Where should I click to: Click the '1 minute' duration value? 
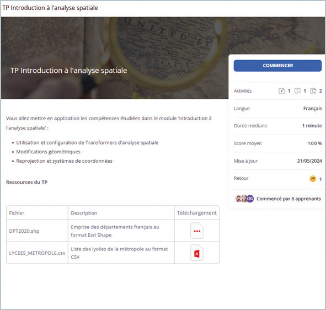(312, 126)
